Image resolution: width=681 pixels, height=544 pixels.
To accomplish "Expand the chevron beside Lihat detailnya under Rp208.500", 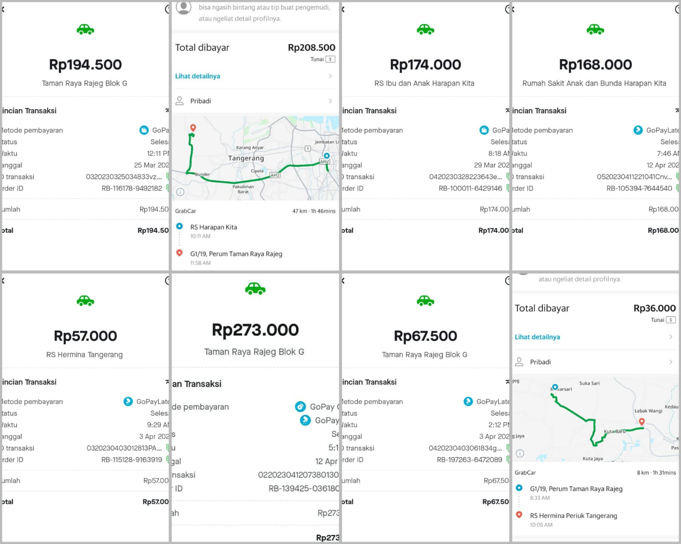I will point(330,76).
